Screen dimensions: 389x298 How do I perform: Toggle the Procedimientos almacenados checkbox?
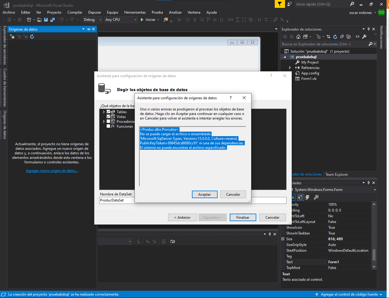(109, 121)
